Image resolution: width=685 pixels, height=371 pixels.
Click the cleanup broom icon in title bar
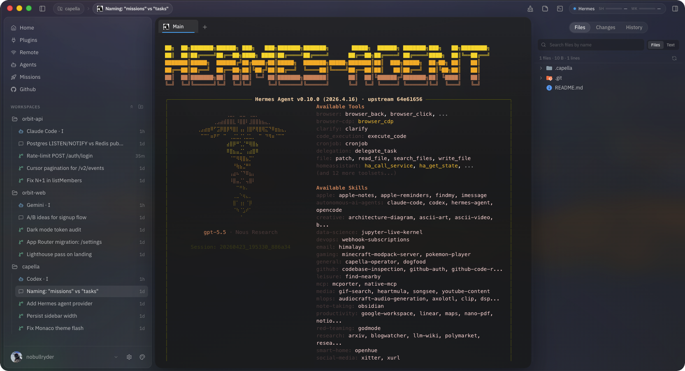click(x=530, y=9)
